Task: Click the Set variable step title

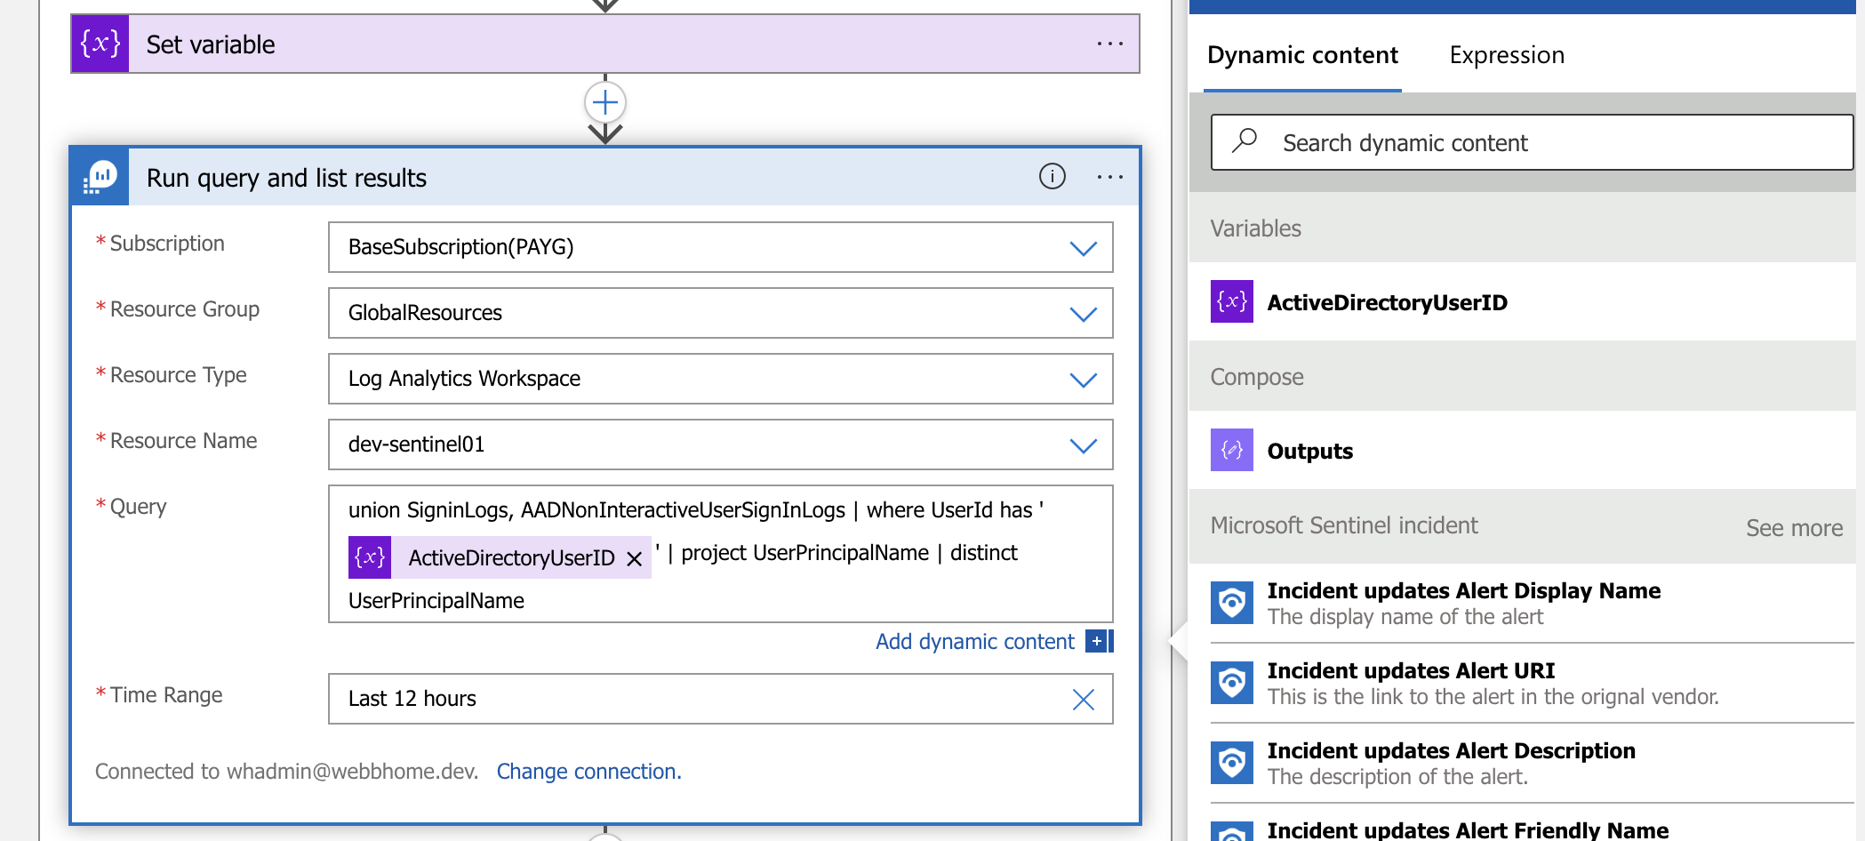Action: (211, 44)
